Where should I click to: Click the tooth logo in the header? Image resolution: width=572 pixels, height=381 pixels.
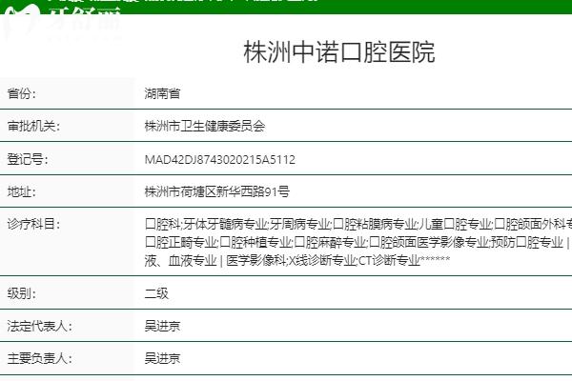pos(23,20)
